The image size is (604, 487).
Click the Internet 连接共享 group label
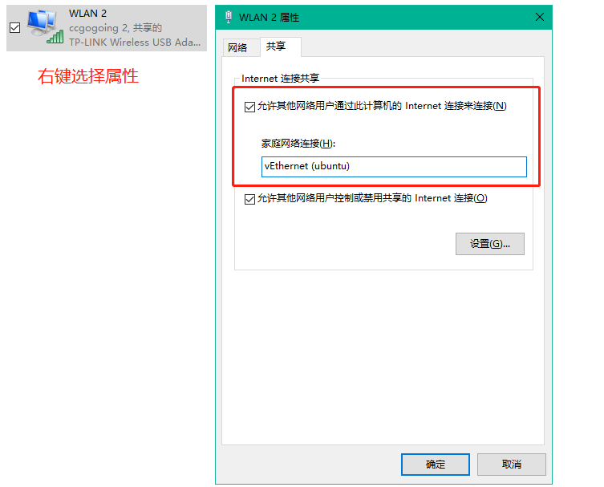tap(280, 78)
